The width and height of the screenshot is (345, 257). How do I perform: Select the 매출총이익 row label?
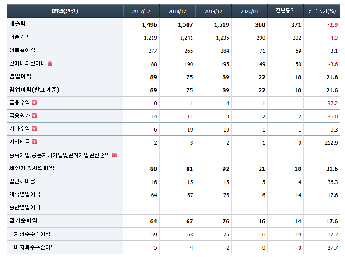coord(22,50)
